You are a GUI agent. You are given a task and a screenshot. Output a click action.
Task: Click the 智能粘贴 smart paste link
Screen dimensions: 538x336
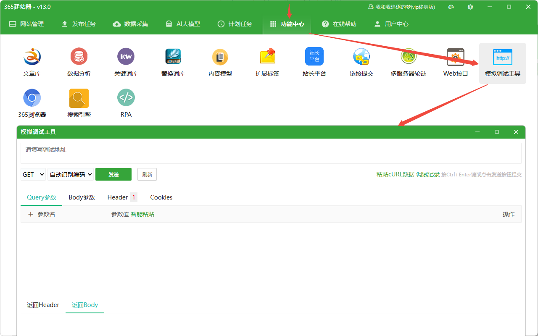[x=142, y=214]
